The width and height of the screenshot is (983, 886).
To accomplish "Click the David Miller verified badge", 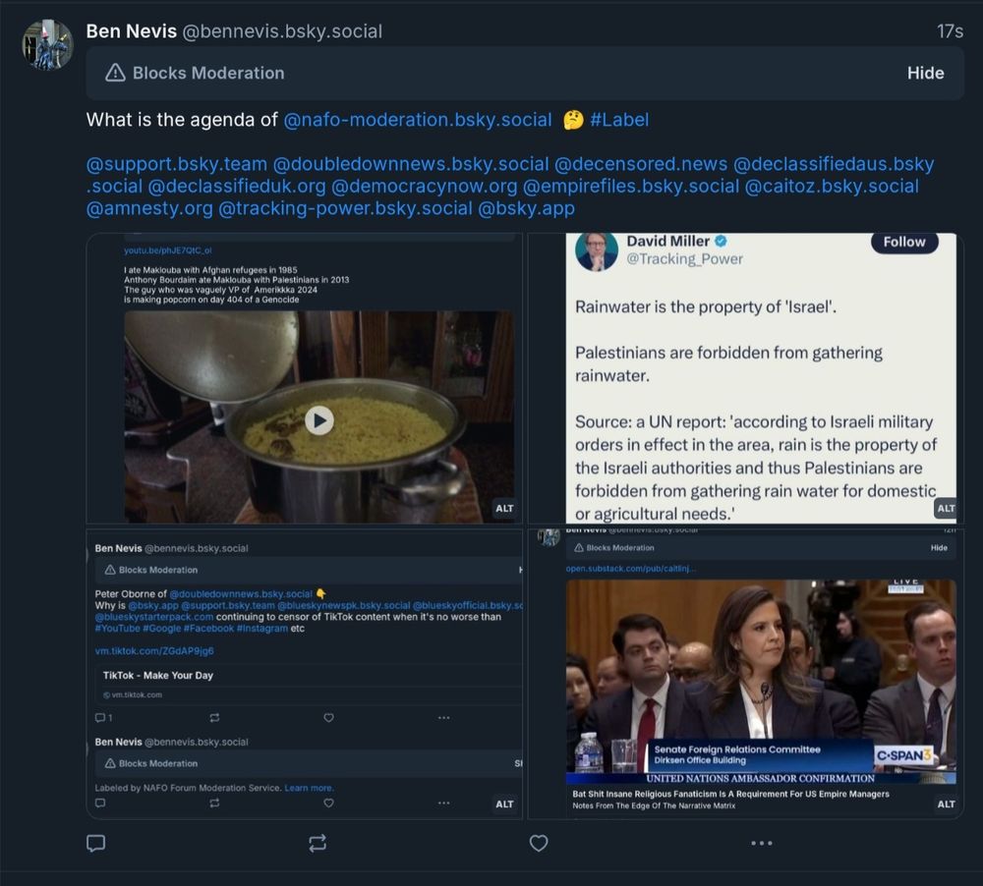I will point(721,241).
